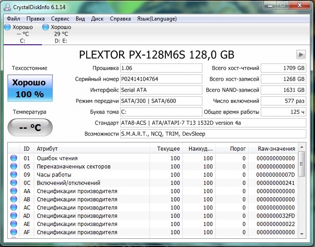Click the Текущее column header

166,149
